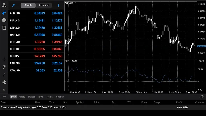
Task: Click EURUSD ask price 1.12472
Action: pyautogui.click(x=57, y=21)
